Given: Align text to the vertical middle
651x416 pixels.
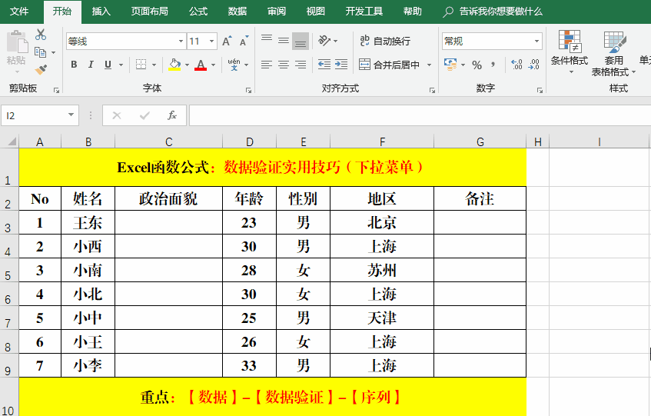Looking at the screenshot, I should tap(284, 40).
